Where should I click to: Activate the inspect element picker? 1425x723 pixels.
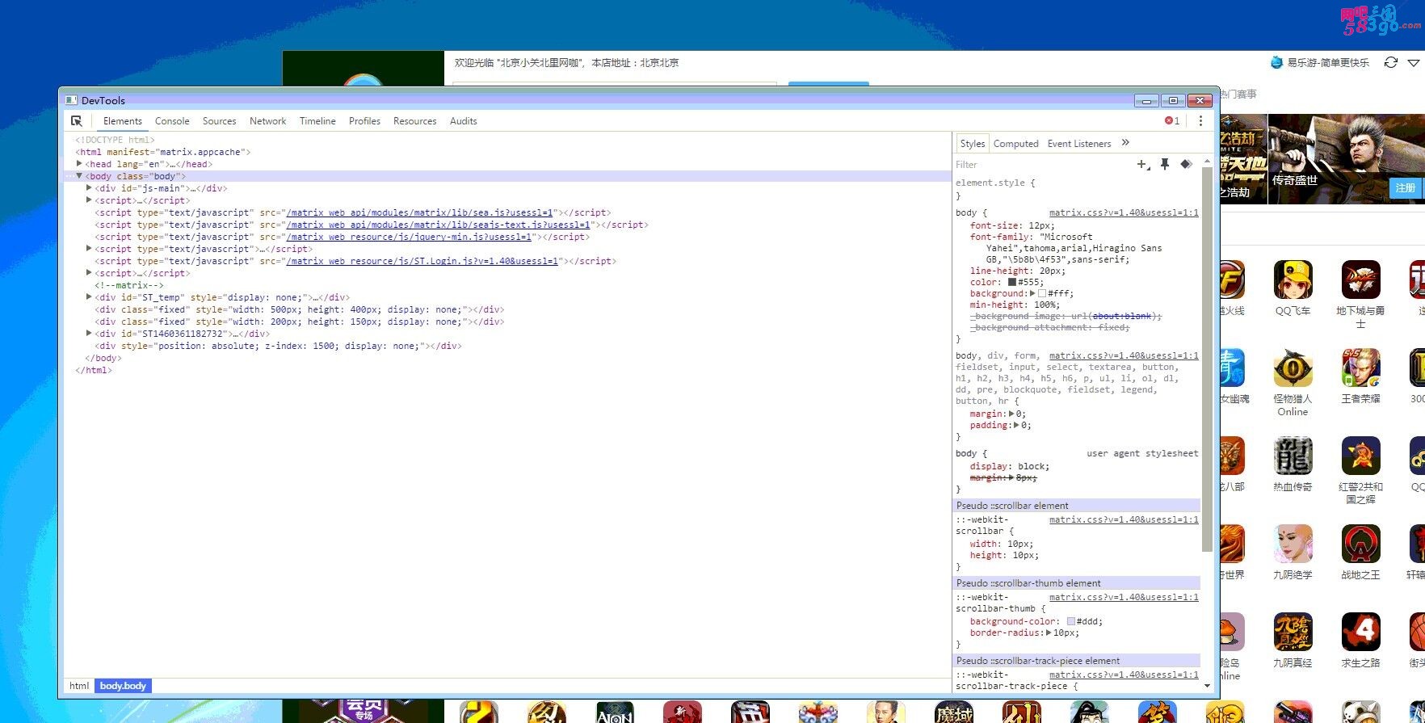coord(77,121)
